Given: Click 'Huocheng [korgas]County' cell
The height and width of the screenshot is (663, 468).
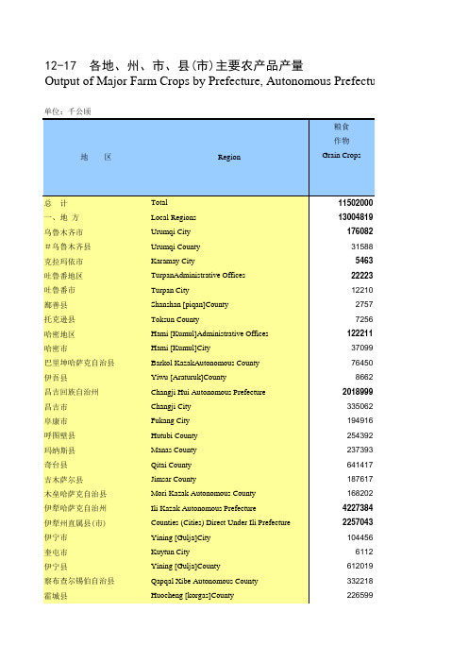Looking at the screenshot, I should click(x=192, y=595).
